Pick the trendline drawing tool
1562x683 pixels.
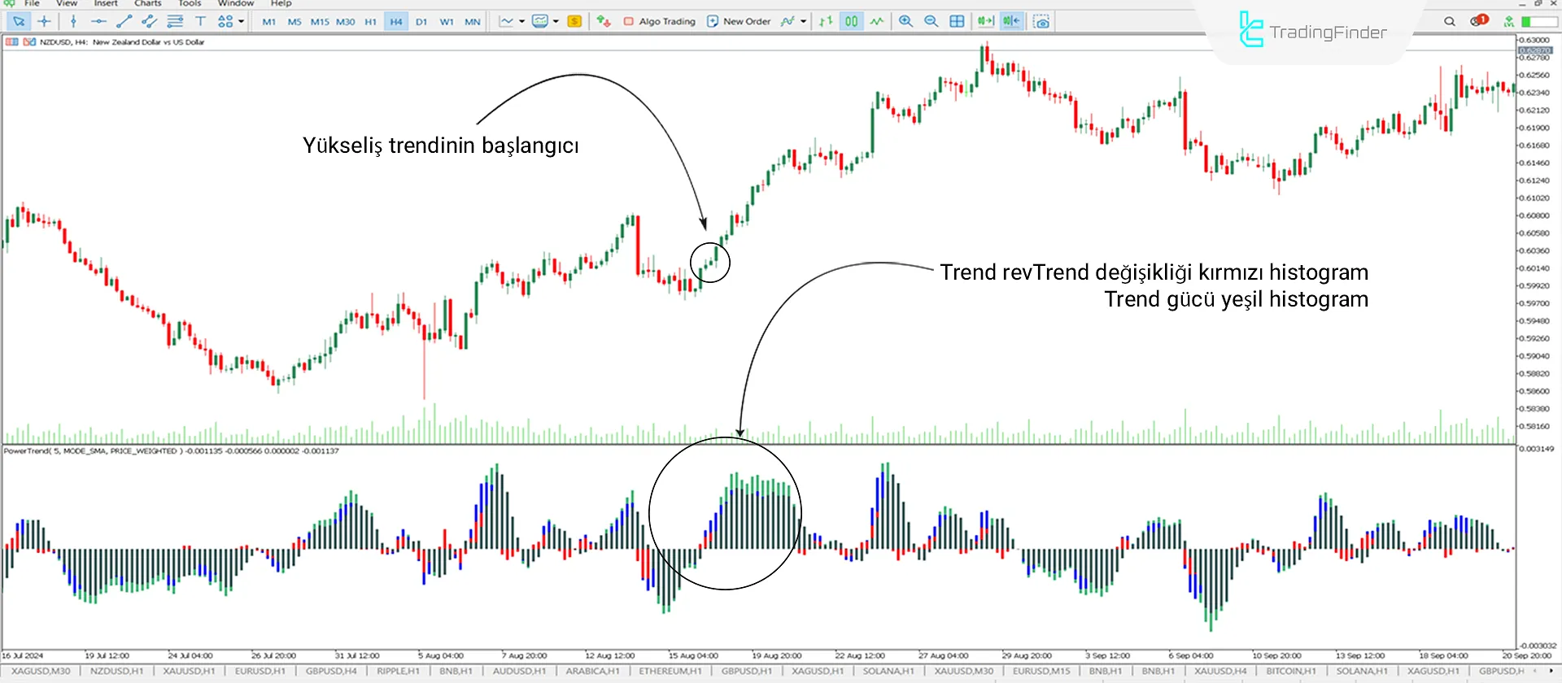pyautogui.click(x=124, y=22)
